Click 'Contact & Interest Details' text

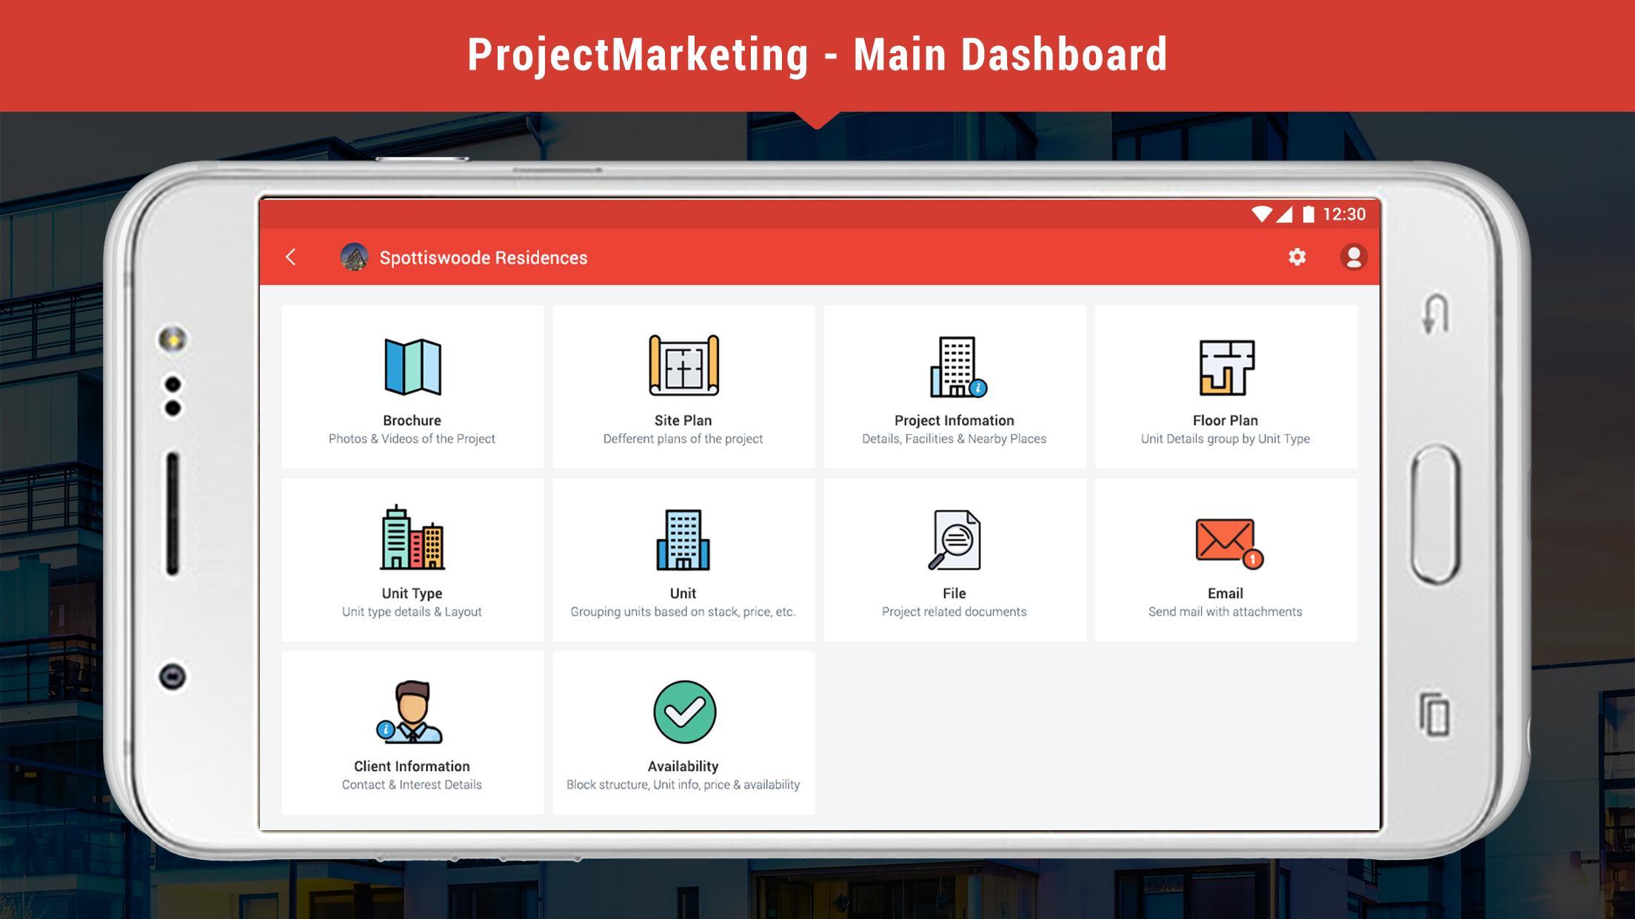coord(412,785)
